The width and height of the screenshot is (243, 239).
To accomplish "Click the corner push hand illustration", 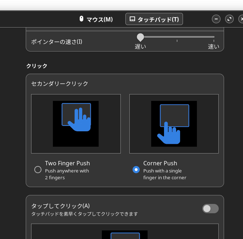I will [x=174, y=124].
